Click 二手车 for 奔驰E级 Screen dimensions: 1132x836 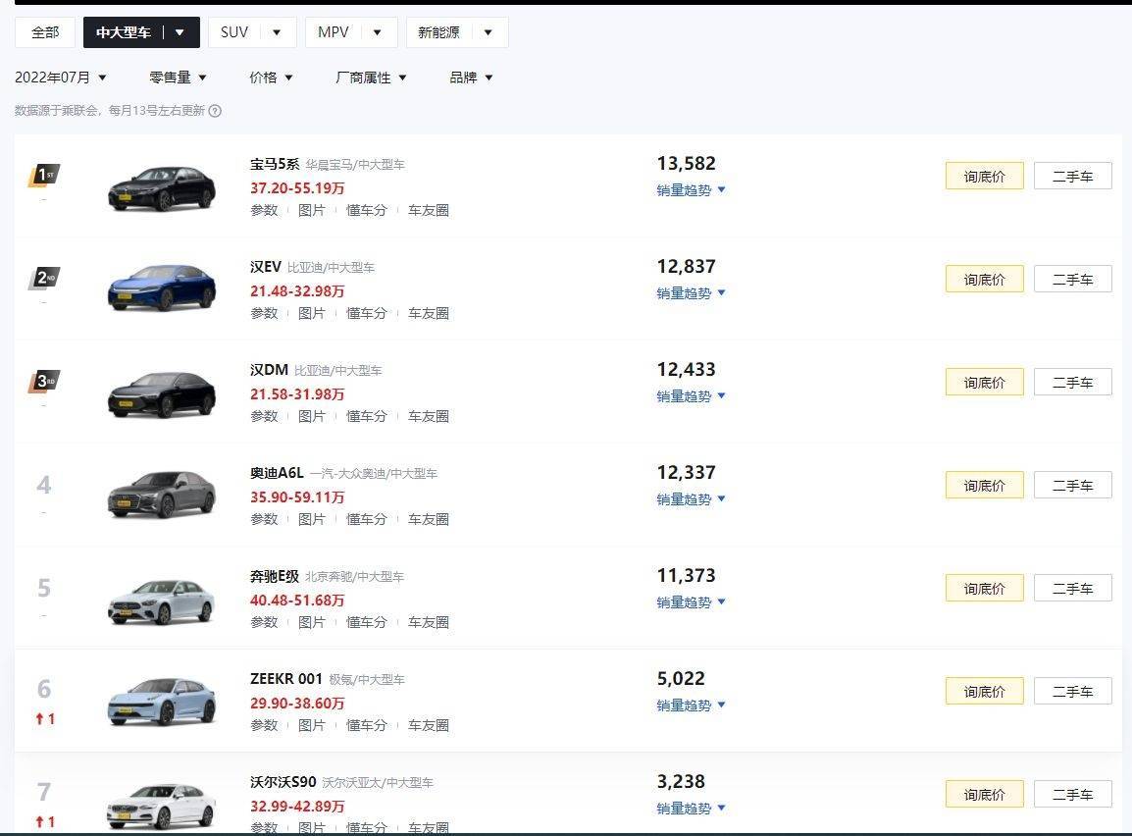pos(1073,589)
